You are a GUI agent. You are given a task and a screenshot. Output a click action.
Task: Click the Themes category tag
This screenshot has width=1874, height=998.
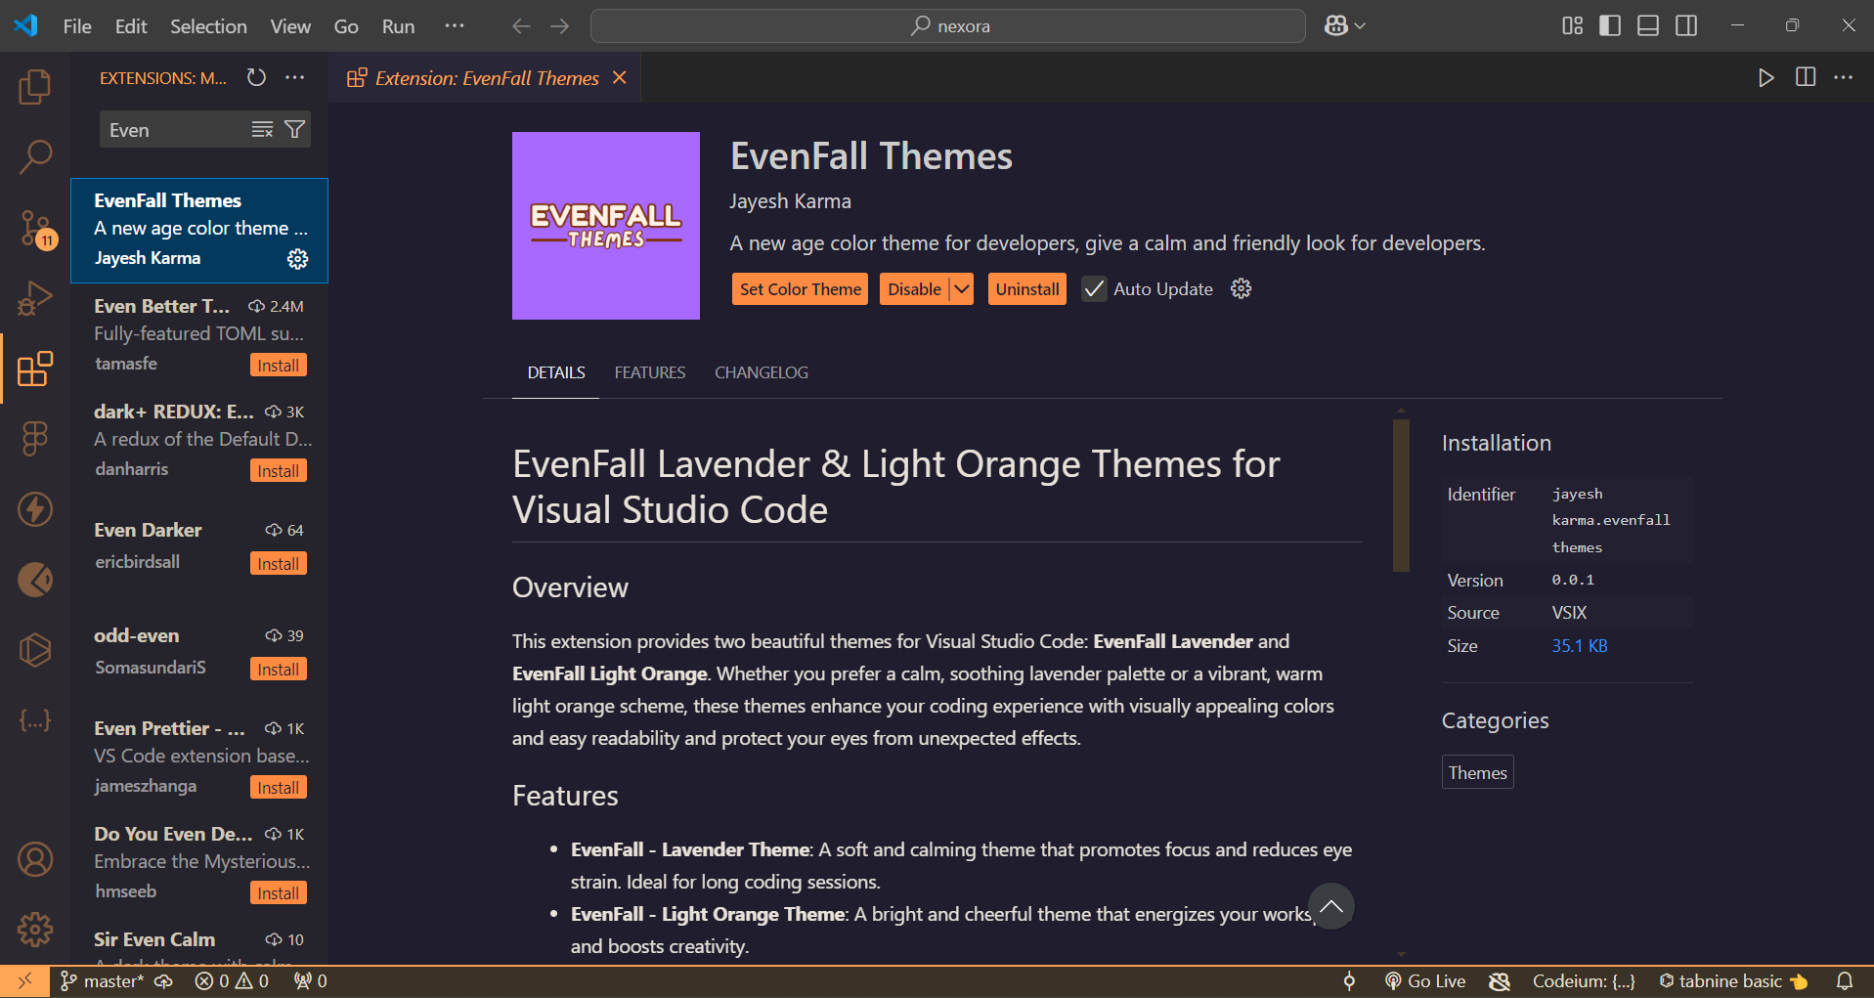point(1477,772)
